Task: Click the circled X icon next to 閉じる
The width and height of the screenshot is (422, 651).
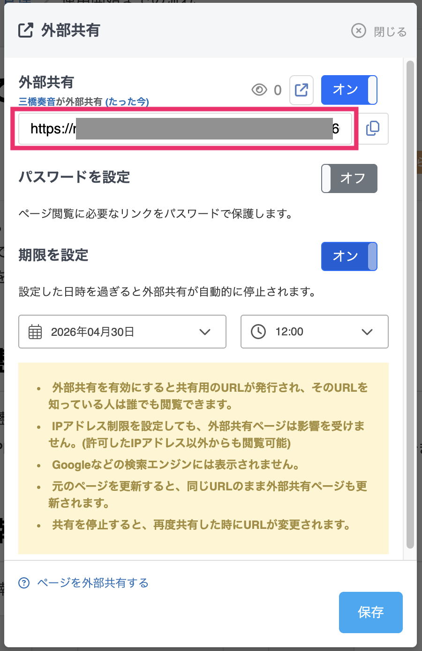Action: (x=359, y=31)
